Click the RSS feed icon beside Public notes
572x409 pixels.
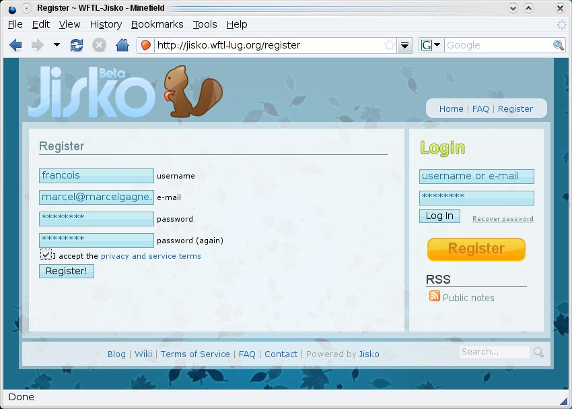click(x=435, y=296)
